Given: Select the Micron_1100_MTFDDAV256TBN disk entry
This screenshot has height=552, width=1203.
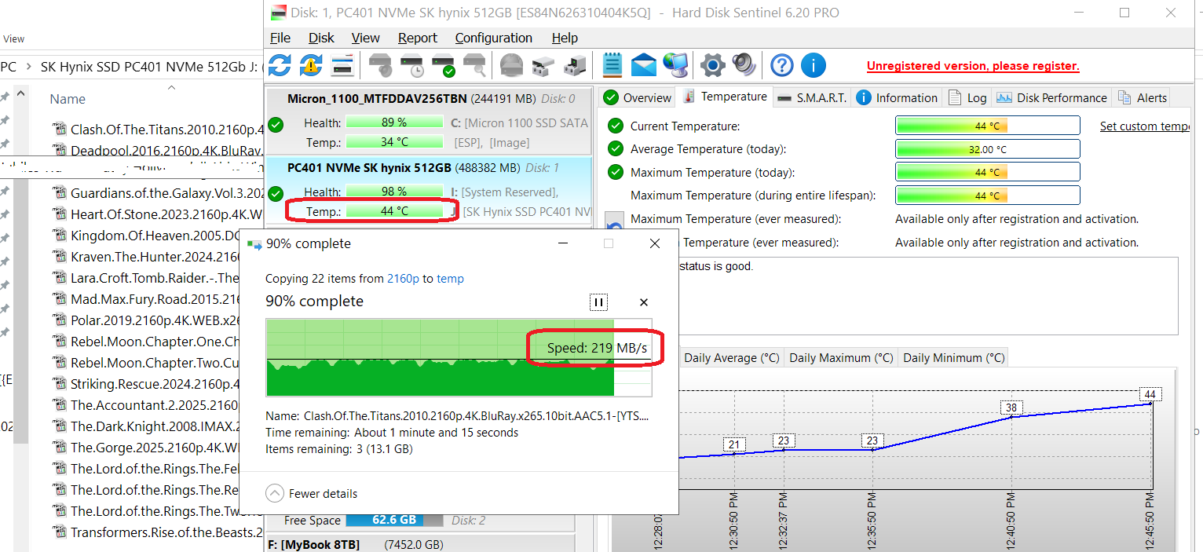Looking at the screenshot, I should [x=429, y=121].
